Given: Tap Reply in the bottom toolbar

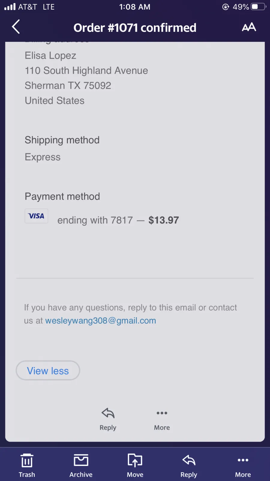Looking at the screenshot, I should click(x=189, y=465).
